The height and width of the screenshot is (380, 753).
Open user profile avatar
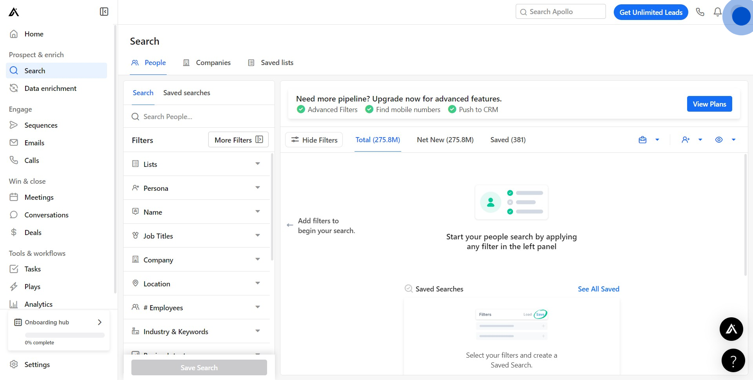(741, 16)
